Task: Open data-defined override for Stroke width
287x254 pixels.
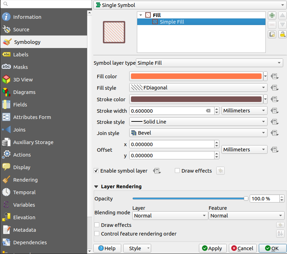Action: (274, 111)
